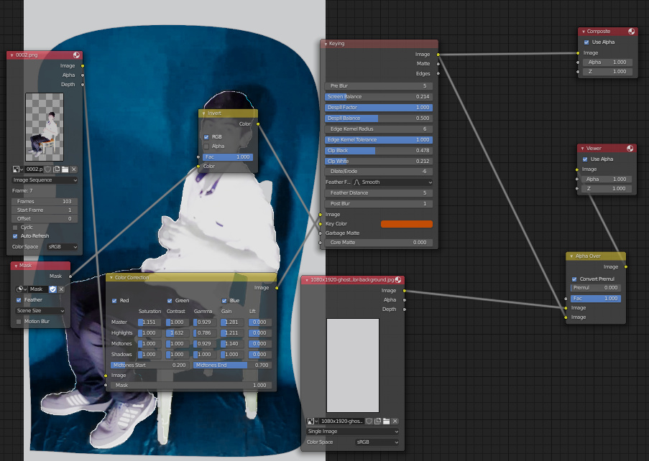Click new image copy icon in 0002.png node

[x=56, y=169]
